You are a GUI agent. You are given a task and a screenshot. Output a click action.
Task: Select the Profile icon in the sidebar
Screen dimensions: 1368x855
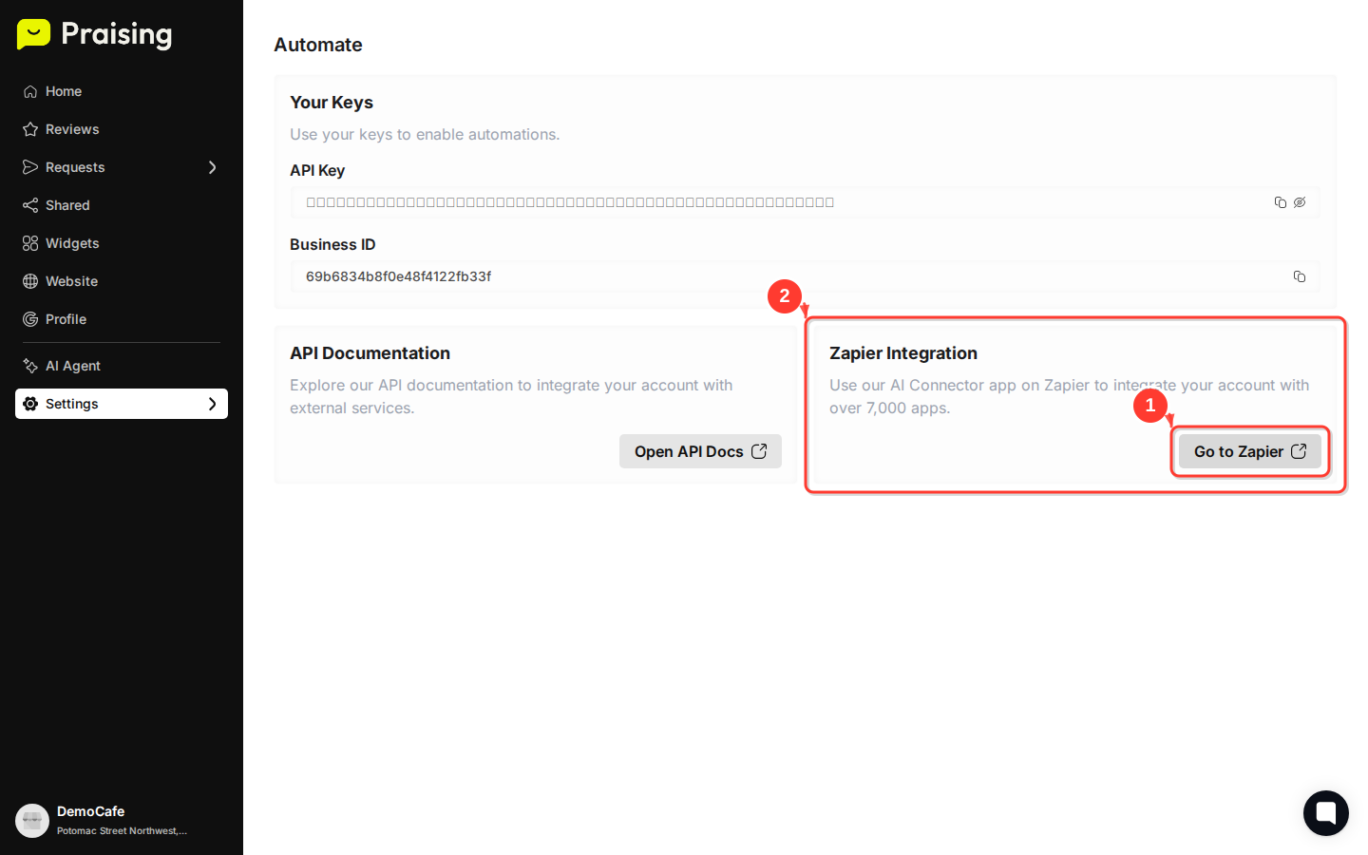(29, 319)
